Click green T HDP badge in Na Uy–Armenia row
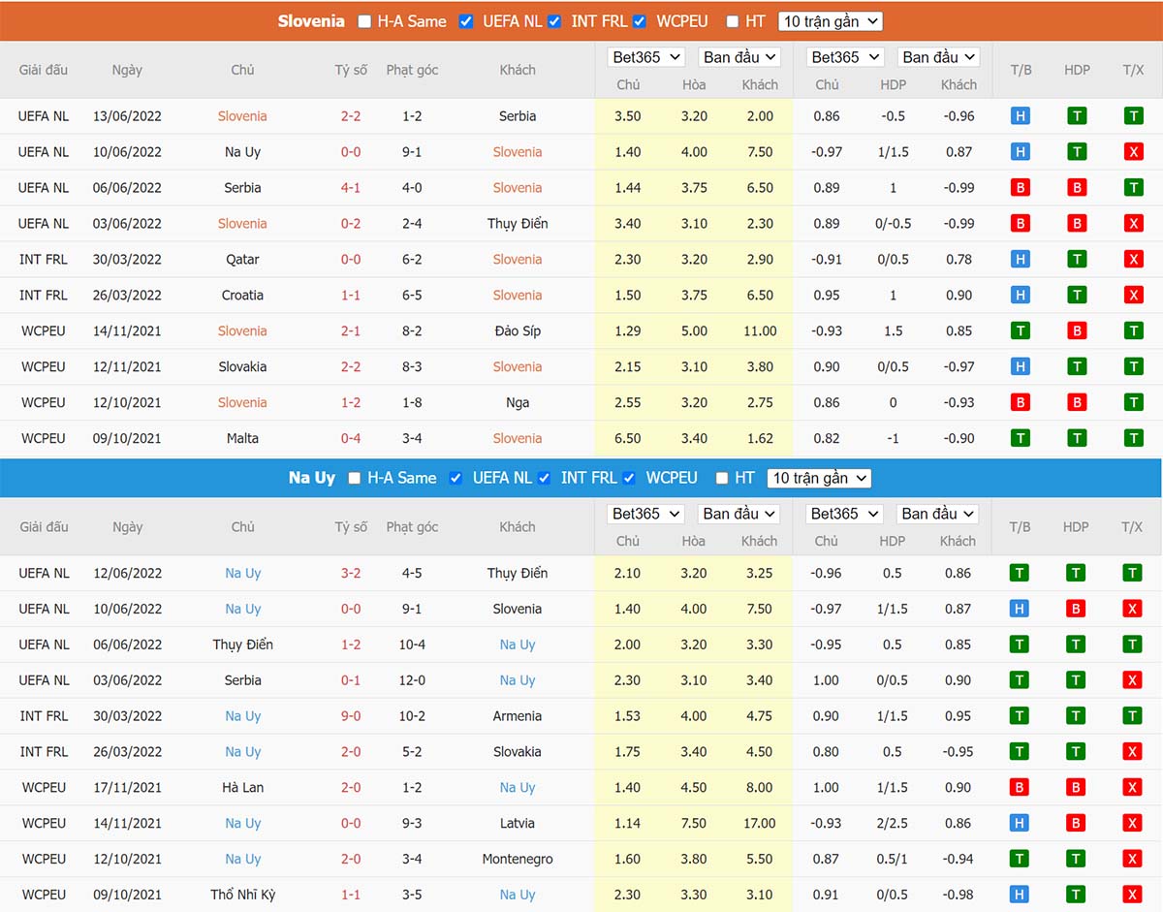1163x912 pixels. [x=1076, y=716]
